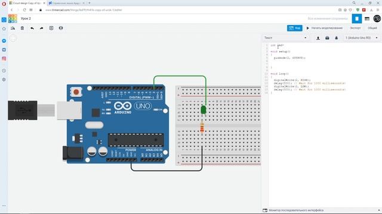The height and width of the screenshot is (214, 382).
Task: Click the first code line int led
Action: point(277,45)
